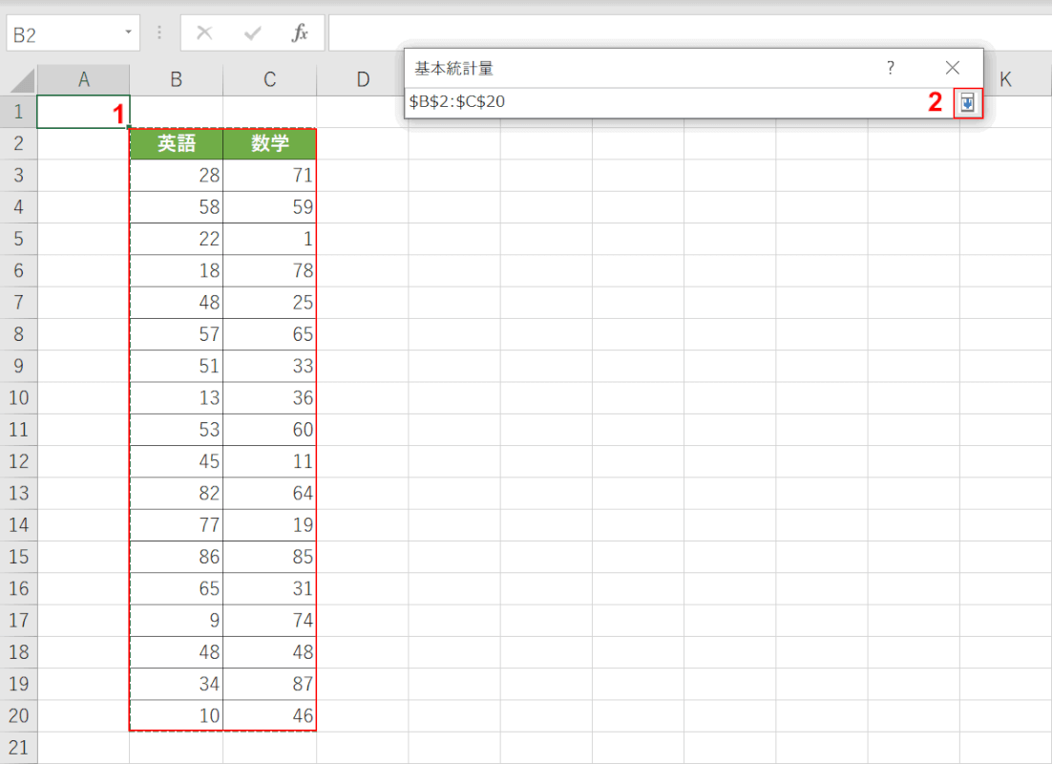Click the 英語 header cell
Screen dimensions: 1052x764
[x=177, y=144]
